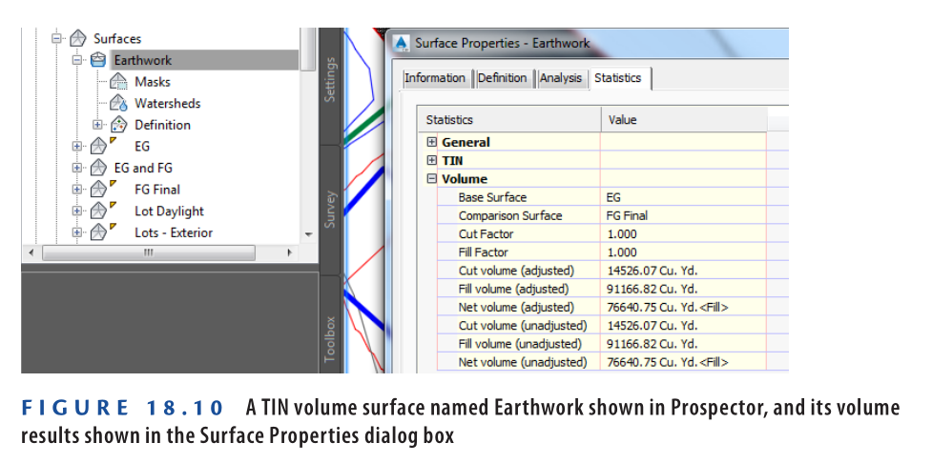Screen dimensions: 932x463
Task: Click the Prospector horizontal scrollbar
Action: coord(148,252)
